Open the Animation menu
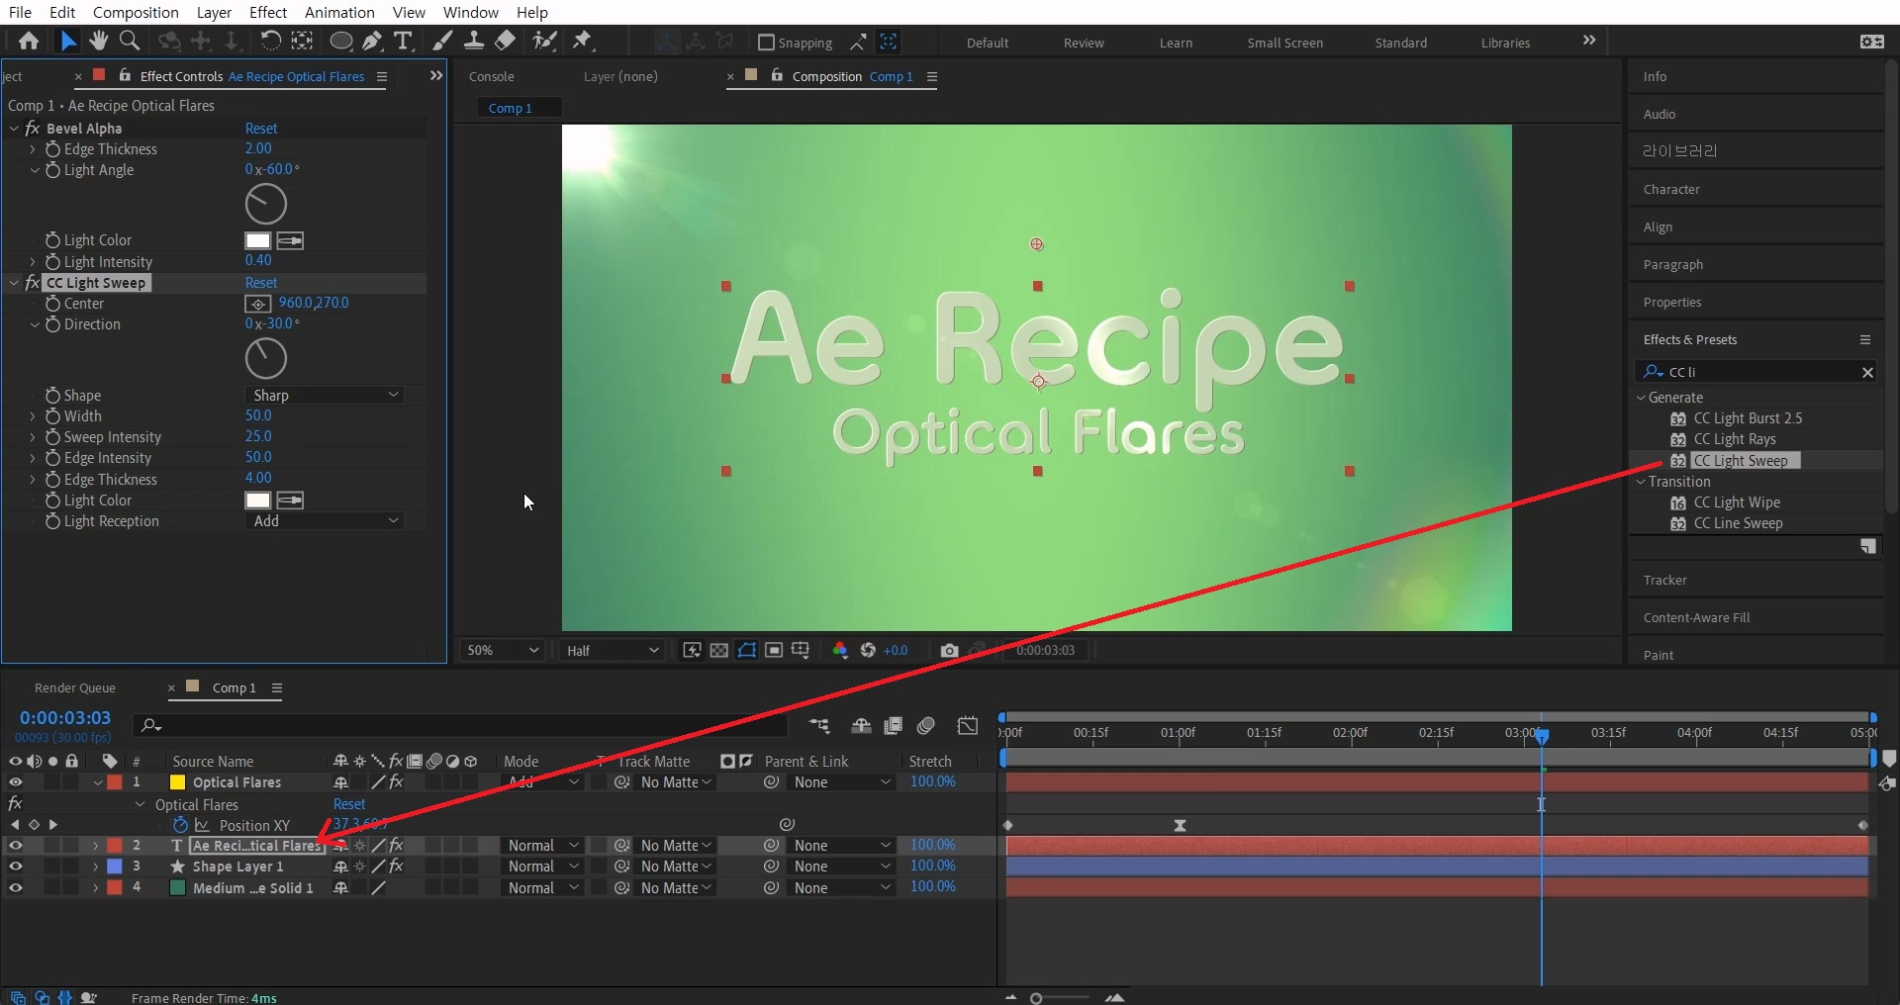This screenshot has height=1005, width=1900. pyautogui.click(x=339, y=12)
